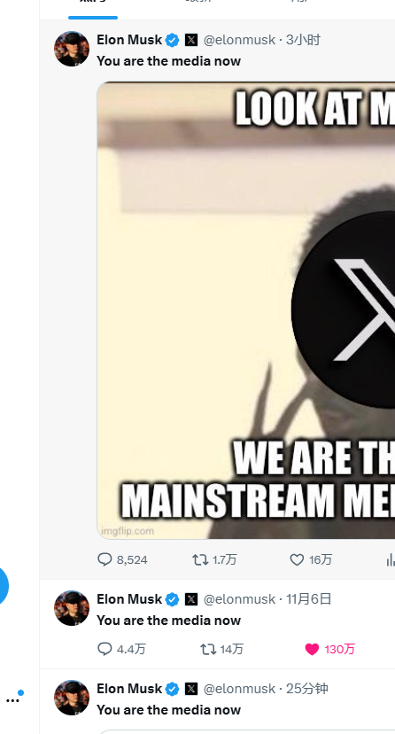Viewport: 395px width, 734px height.
Task: Click verified checkmark badge on 25分钟 post
Action: click(x=173, y=689)
